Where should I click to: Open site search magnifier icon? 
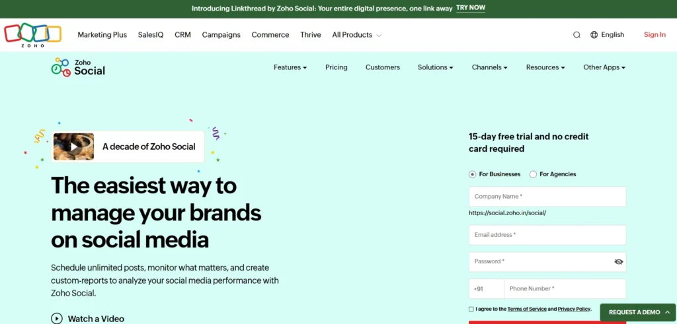coord(577,35)
